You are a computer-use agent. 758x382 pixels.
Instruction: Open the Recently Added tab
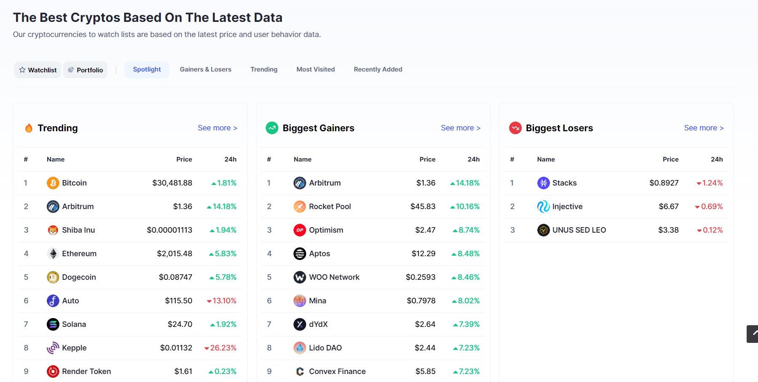378,69
